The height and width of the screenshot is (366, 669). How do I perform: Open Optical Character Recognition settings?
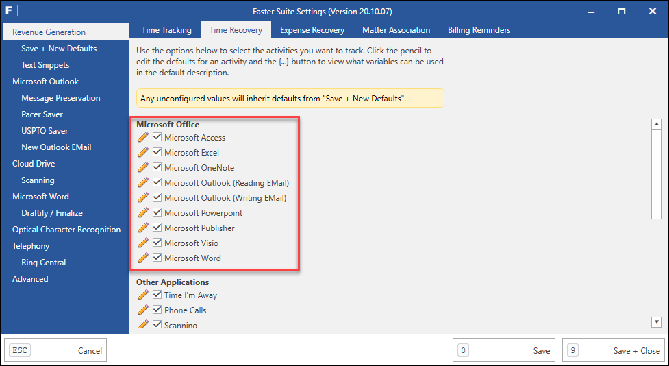click(66, 230)
